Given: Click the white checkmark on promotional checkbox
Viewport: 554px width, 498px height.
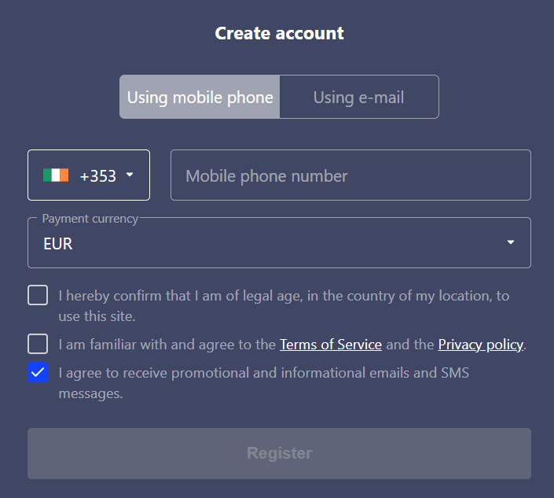Looking at the screenshot, I should (38, 372).
